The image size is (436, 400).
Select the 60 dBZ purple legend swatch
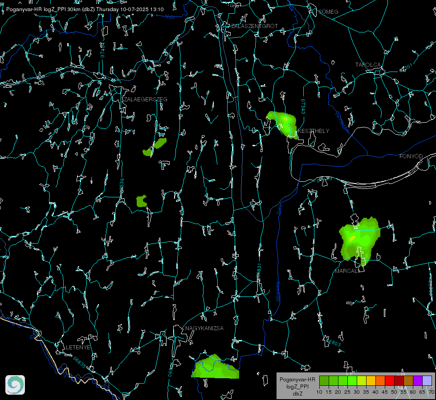(417, 380)
